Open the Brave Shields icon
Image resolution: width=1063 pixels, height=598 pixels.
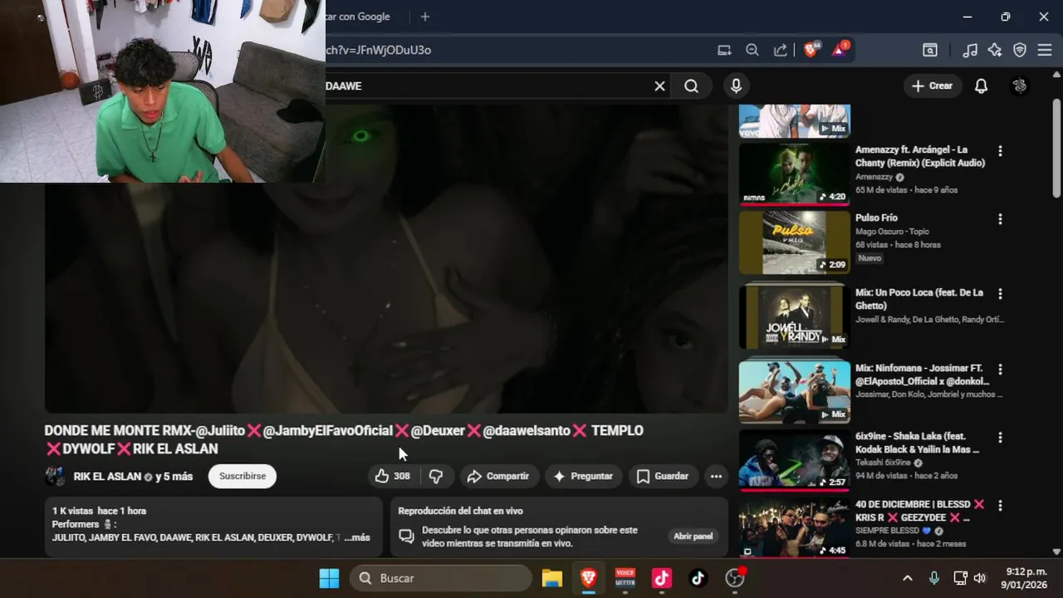[x=811, y=50]
